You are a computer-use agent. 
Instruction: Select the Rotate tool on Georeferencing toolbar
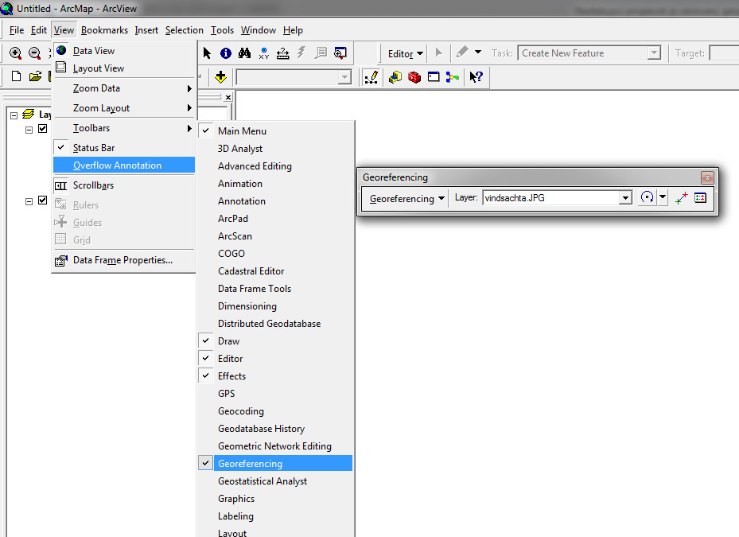[647, 197]
